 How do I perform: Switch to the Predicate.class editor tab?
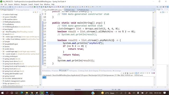pos(83,10)
